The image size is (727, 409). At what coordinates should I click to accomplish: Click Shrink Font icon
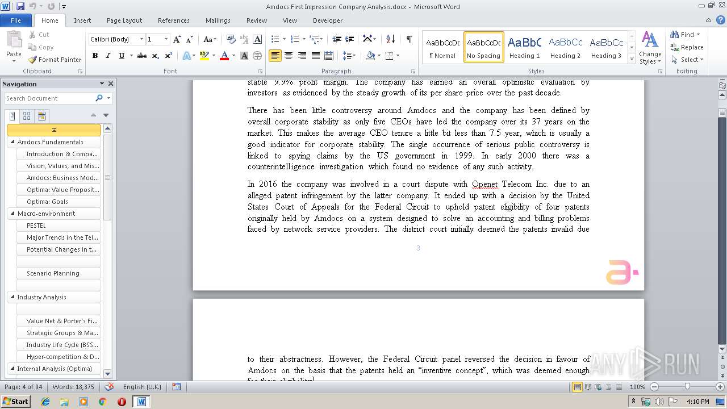coord(190,39)
